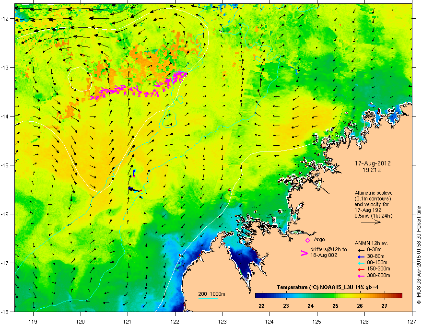The width and height of the screenshot is (422, 326).
Task: Click the '-13' latitude axis label
Action: [x=5, y=67]
